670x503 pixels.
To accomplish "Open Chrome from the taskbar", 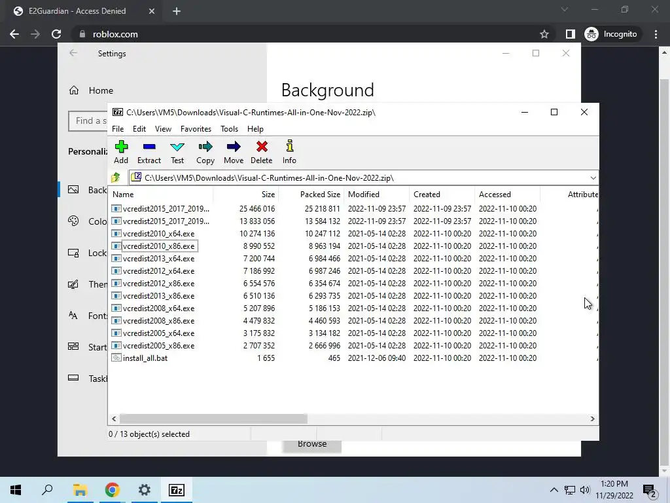I will 112,490.
